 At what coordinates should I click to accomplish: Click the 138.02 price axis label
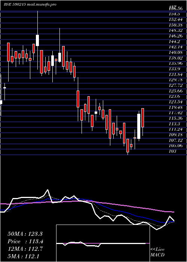pos(175,58)
